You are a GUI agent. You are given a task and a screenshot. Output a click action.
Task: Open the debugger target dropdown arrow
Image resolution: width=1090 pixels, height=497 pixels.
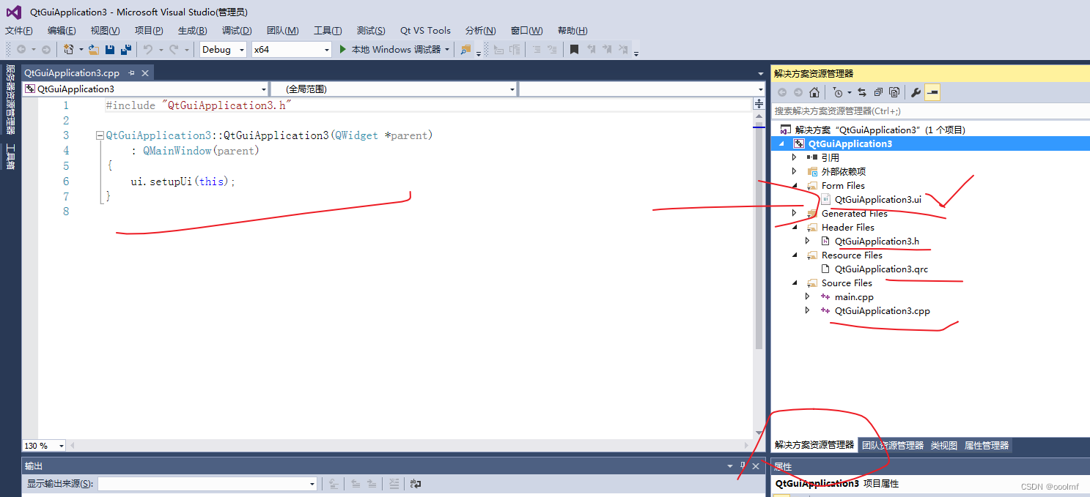tap(447, 50)
